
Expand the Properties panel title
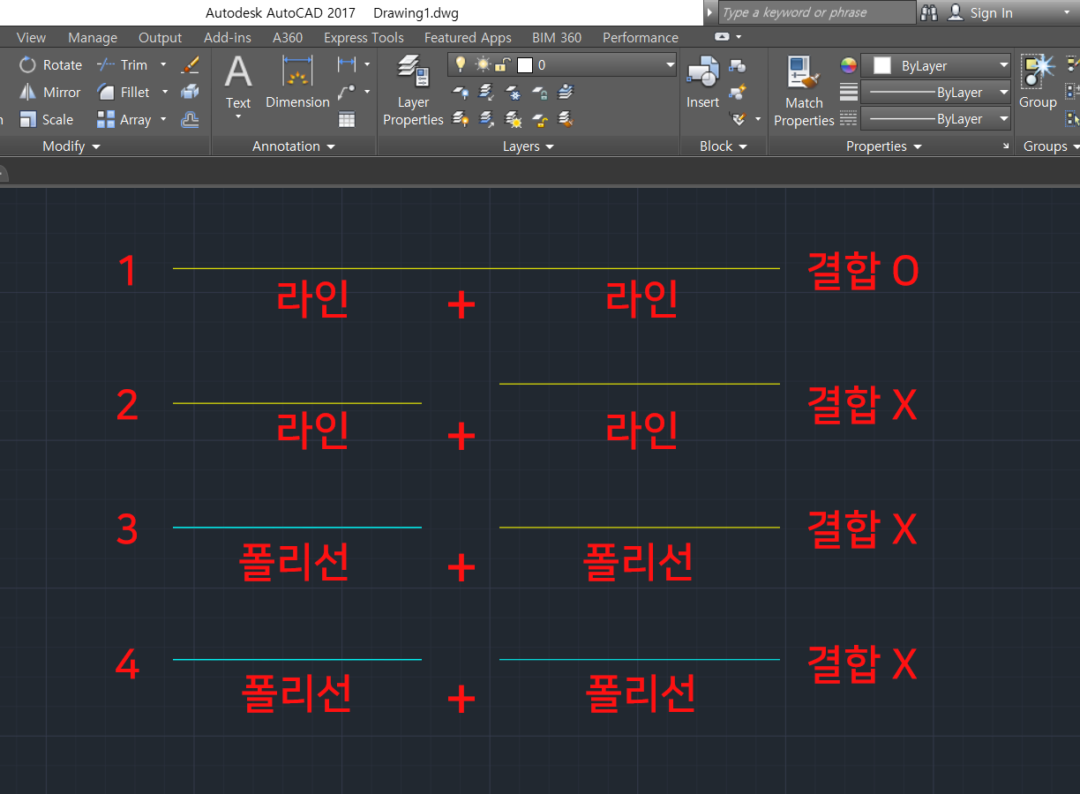point(884,146)
